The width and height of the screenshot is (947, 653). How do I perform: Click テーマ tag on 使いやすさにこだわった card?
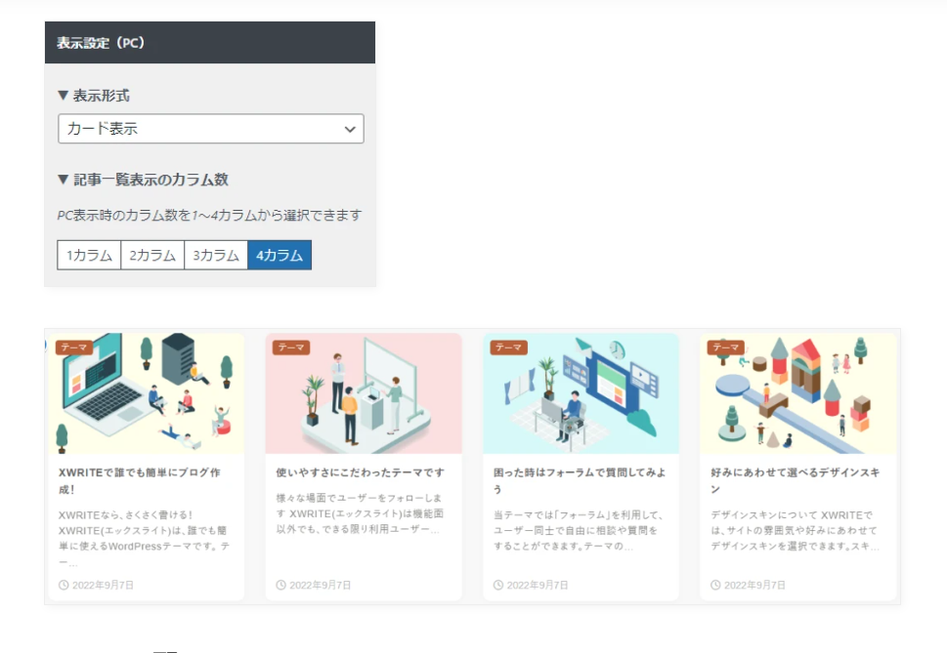coord(291,347)
